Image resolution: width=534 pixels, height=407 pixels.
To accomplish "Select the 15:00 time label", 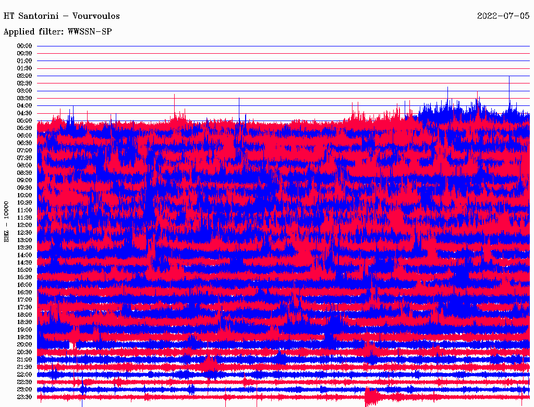I will [x=25, y=270].
